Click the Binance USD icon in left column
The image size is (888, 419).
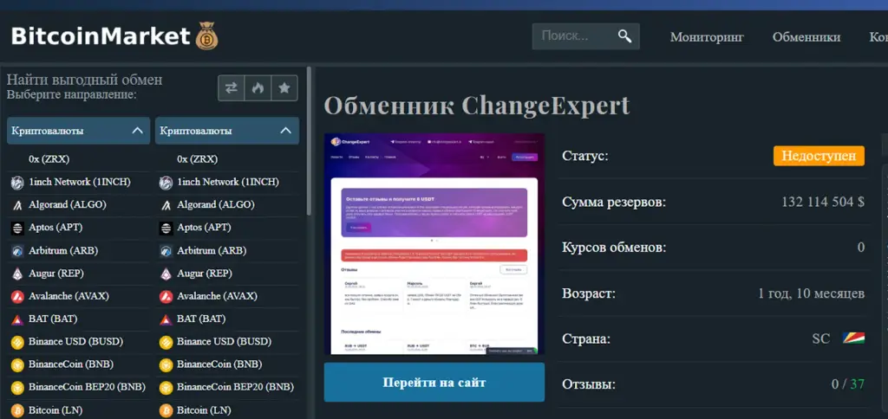17,342
